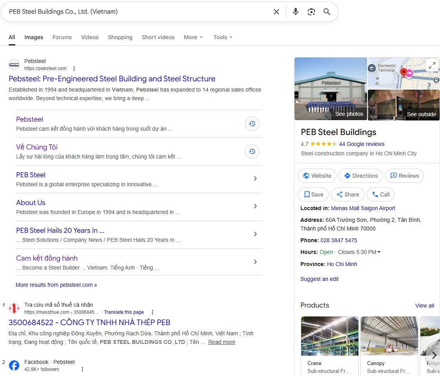Switch to the Images tab

34,37
